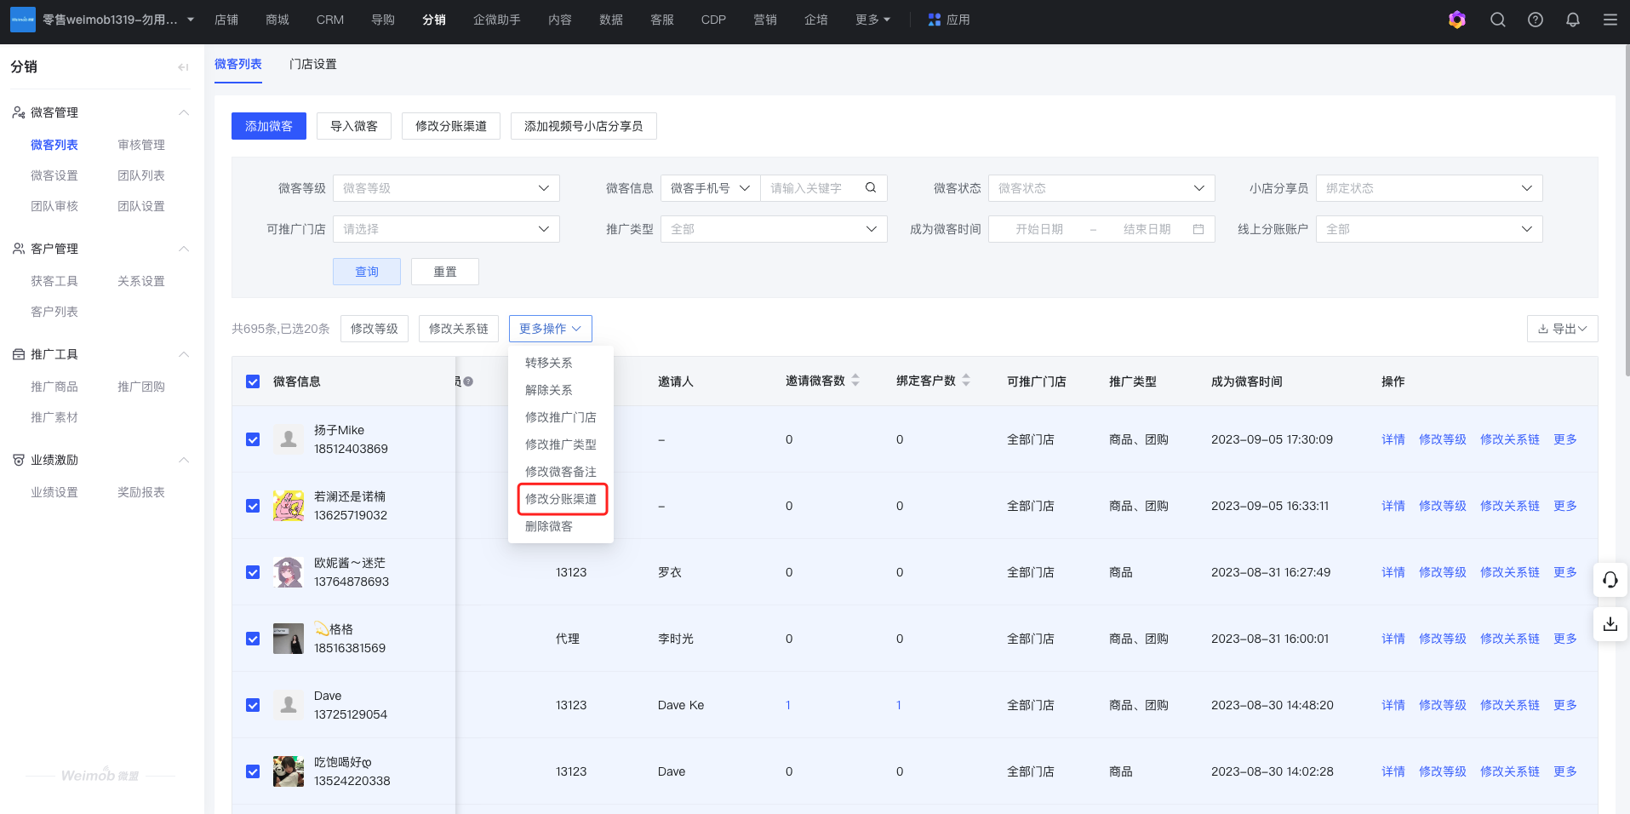The height and width of the screenshot is (814, 1630).
Task: Click the 请输入关键字 search input
Action: point(809,188)
